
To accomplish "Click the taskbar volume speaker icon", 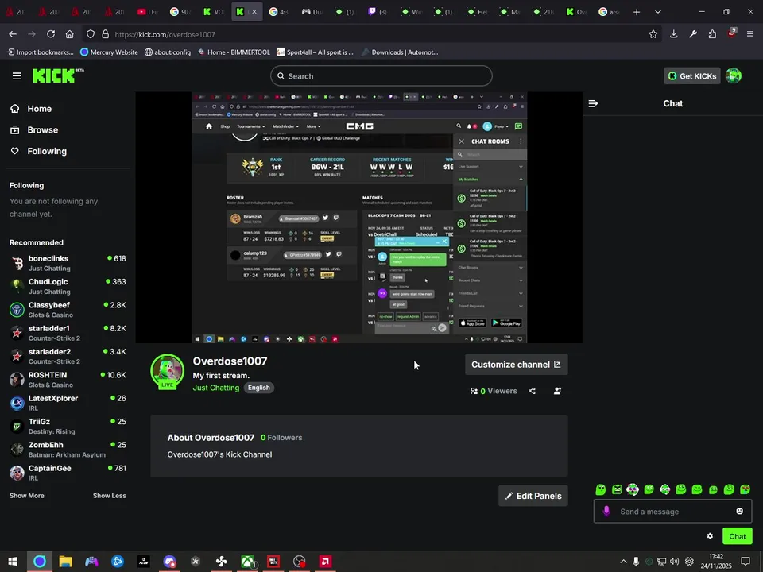I will pyautogui.click(x=674, y=562).
